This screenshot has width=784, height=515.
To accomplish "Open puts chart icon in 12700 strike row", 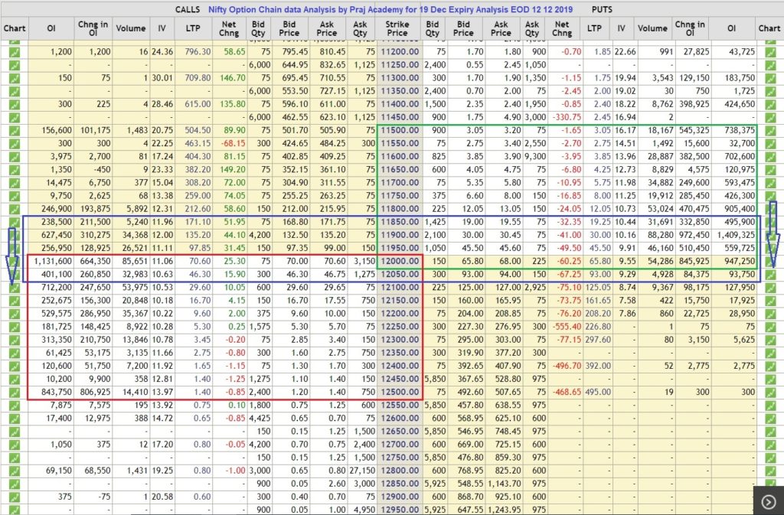I will pos(769,445).
